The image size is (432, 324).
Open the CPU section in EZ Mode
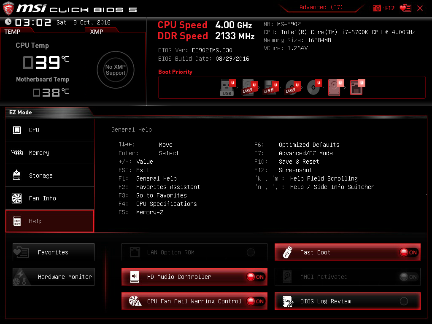coord(50,130)
